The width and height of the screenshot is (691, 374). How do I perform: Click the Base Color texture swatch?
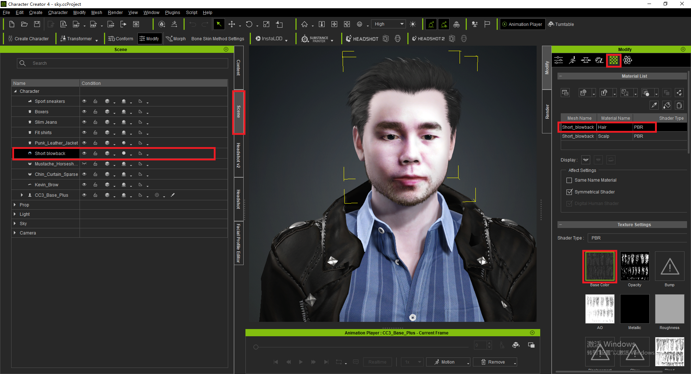[x=600, y=266]
